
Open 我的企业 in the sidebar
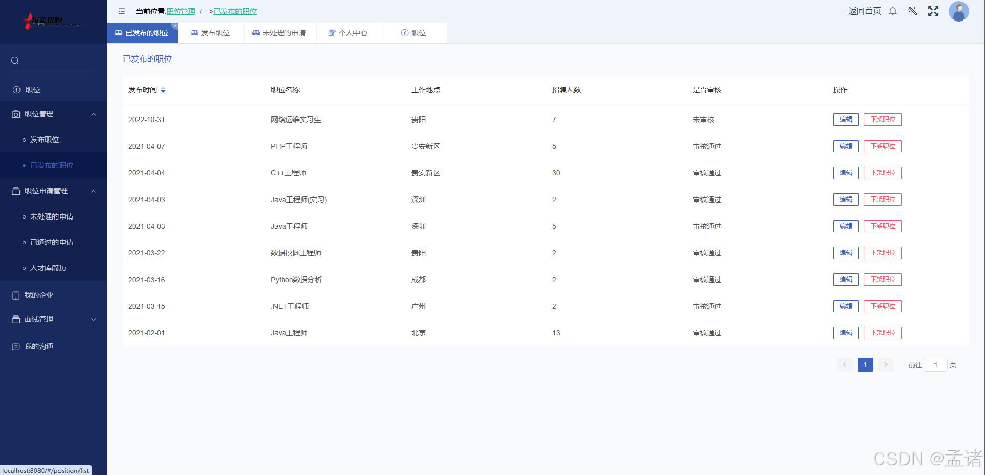tap(53, 295)
